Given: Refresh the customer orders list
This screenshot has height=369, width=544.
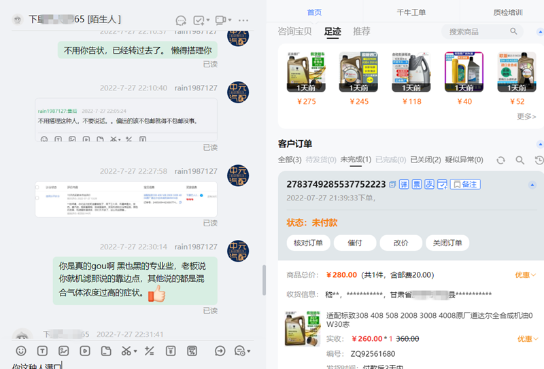Looking at the screenshot, I should tap(500, 160).
